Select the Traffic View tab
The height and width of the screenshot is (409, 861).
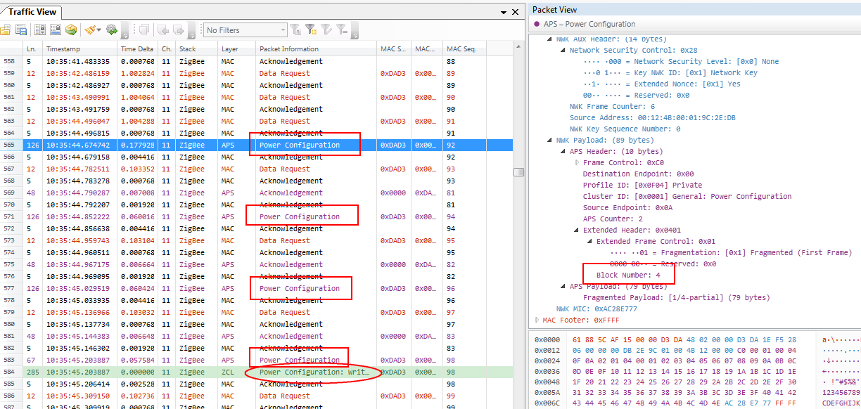(x=32, y=12)
